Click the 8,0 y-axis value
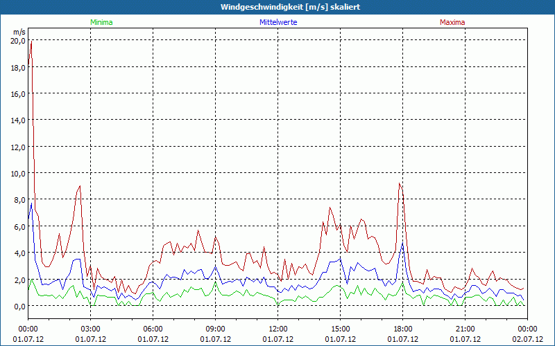Image resolution: width=555 pixels, height=346 pixels. [19, 200]
